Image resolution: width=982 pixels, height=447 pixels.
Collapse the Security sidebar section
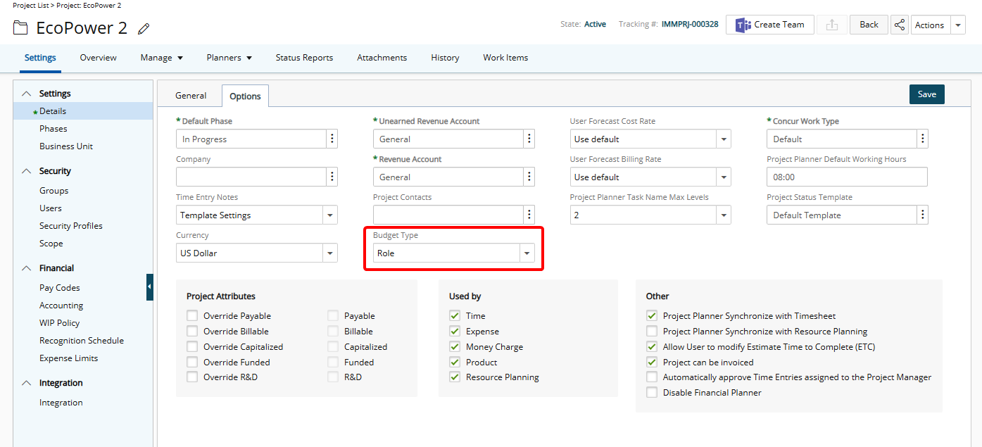[x=27, y=171]
